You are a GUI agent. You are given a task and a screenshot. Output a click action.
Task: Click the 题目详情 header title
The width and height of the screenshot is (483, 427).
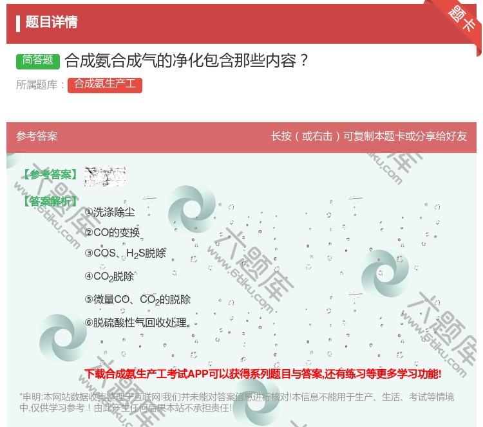coord(51,22)
